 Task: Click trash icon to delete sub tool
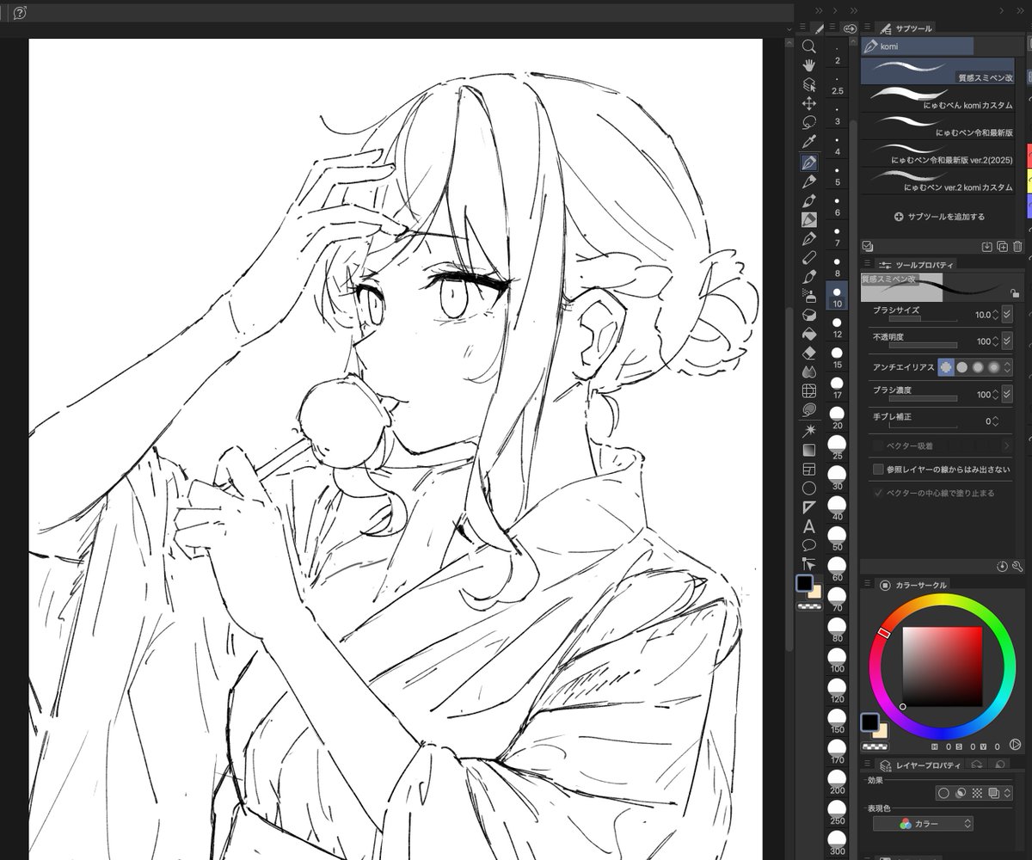pos(1017,247)
